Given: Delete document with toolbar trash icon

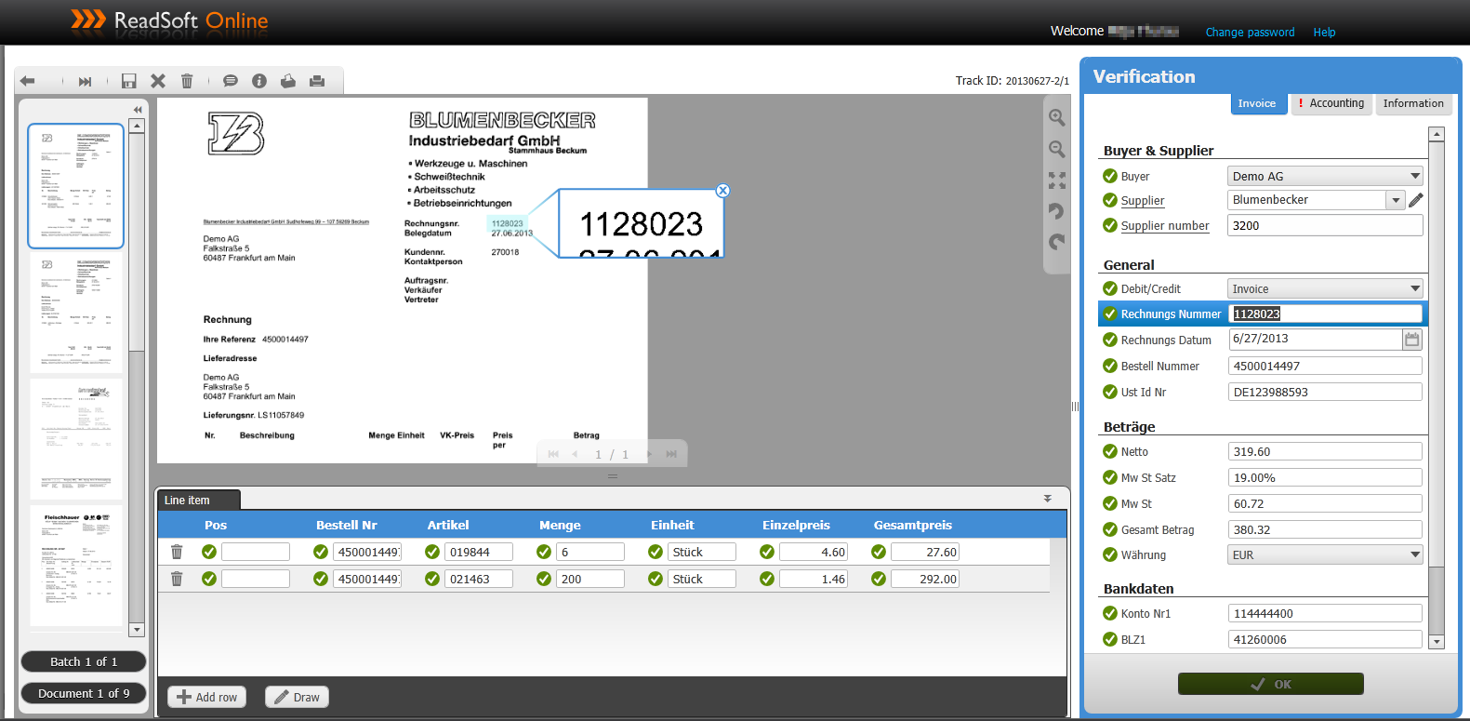Looking at the screenshot, I should click(187, 81).
